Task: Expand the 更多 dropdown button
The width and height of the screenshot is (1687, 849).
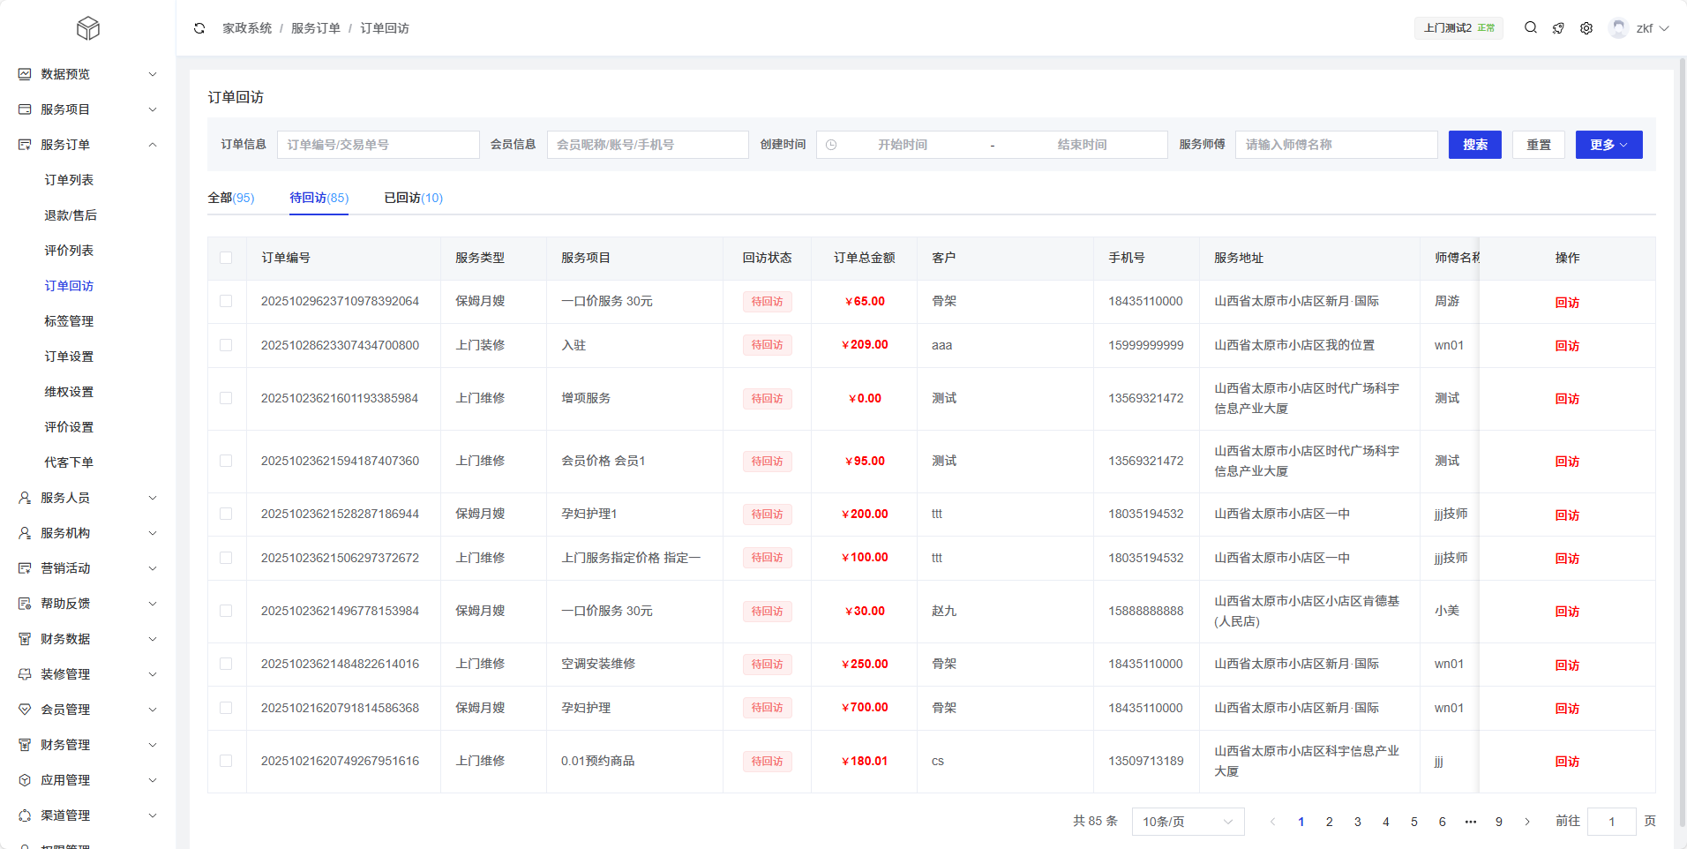Action: click(1608, 145)
